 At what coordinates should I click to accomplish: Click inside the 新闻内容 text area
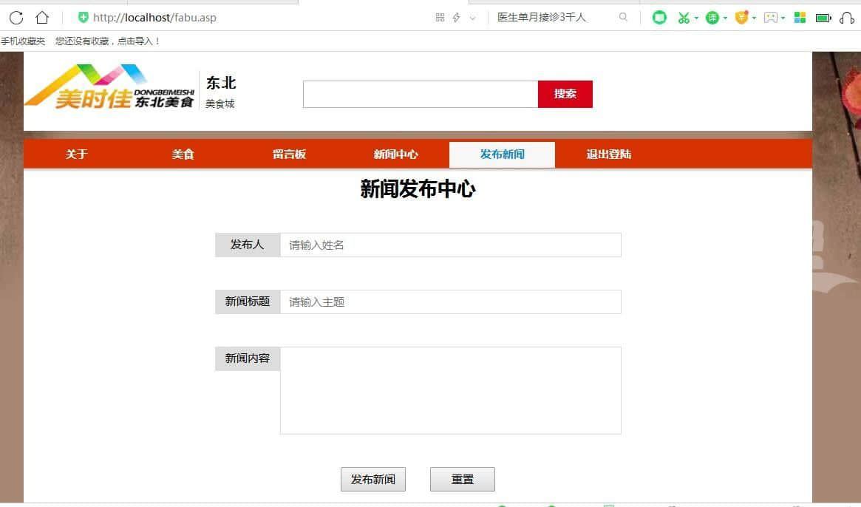[x=450, y=390]
